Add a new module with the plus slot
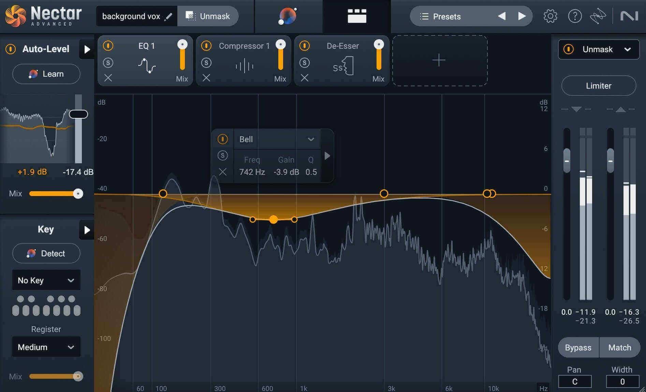 coord(439,60)
